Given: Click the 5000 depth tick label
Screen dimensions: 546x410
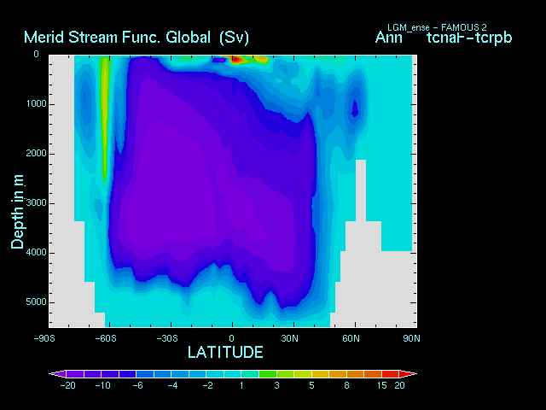Looking at the screenshot, I should (x=36, y=302).
